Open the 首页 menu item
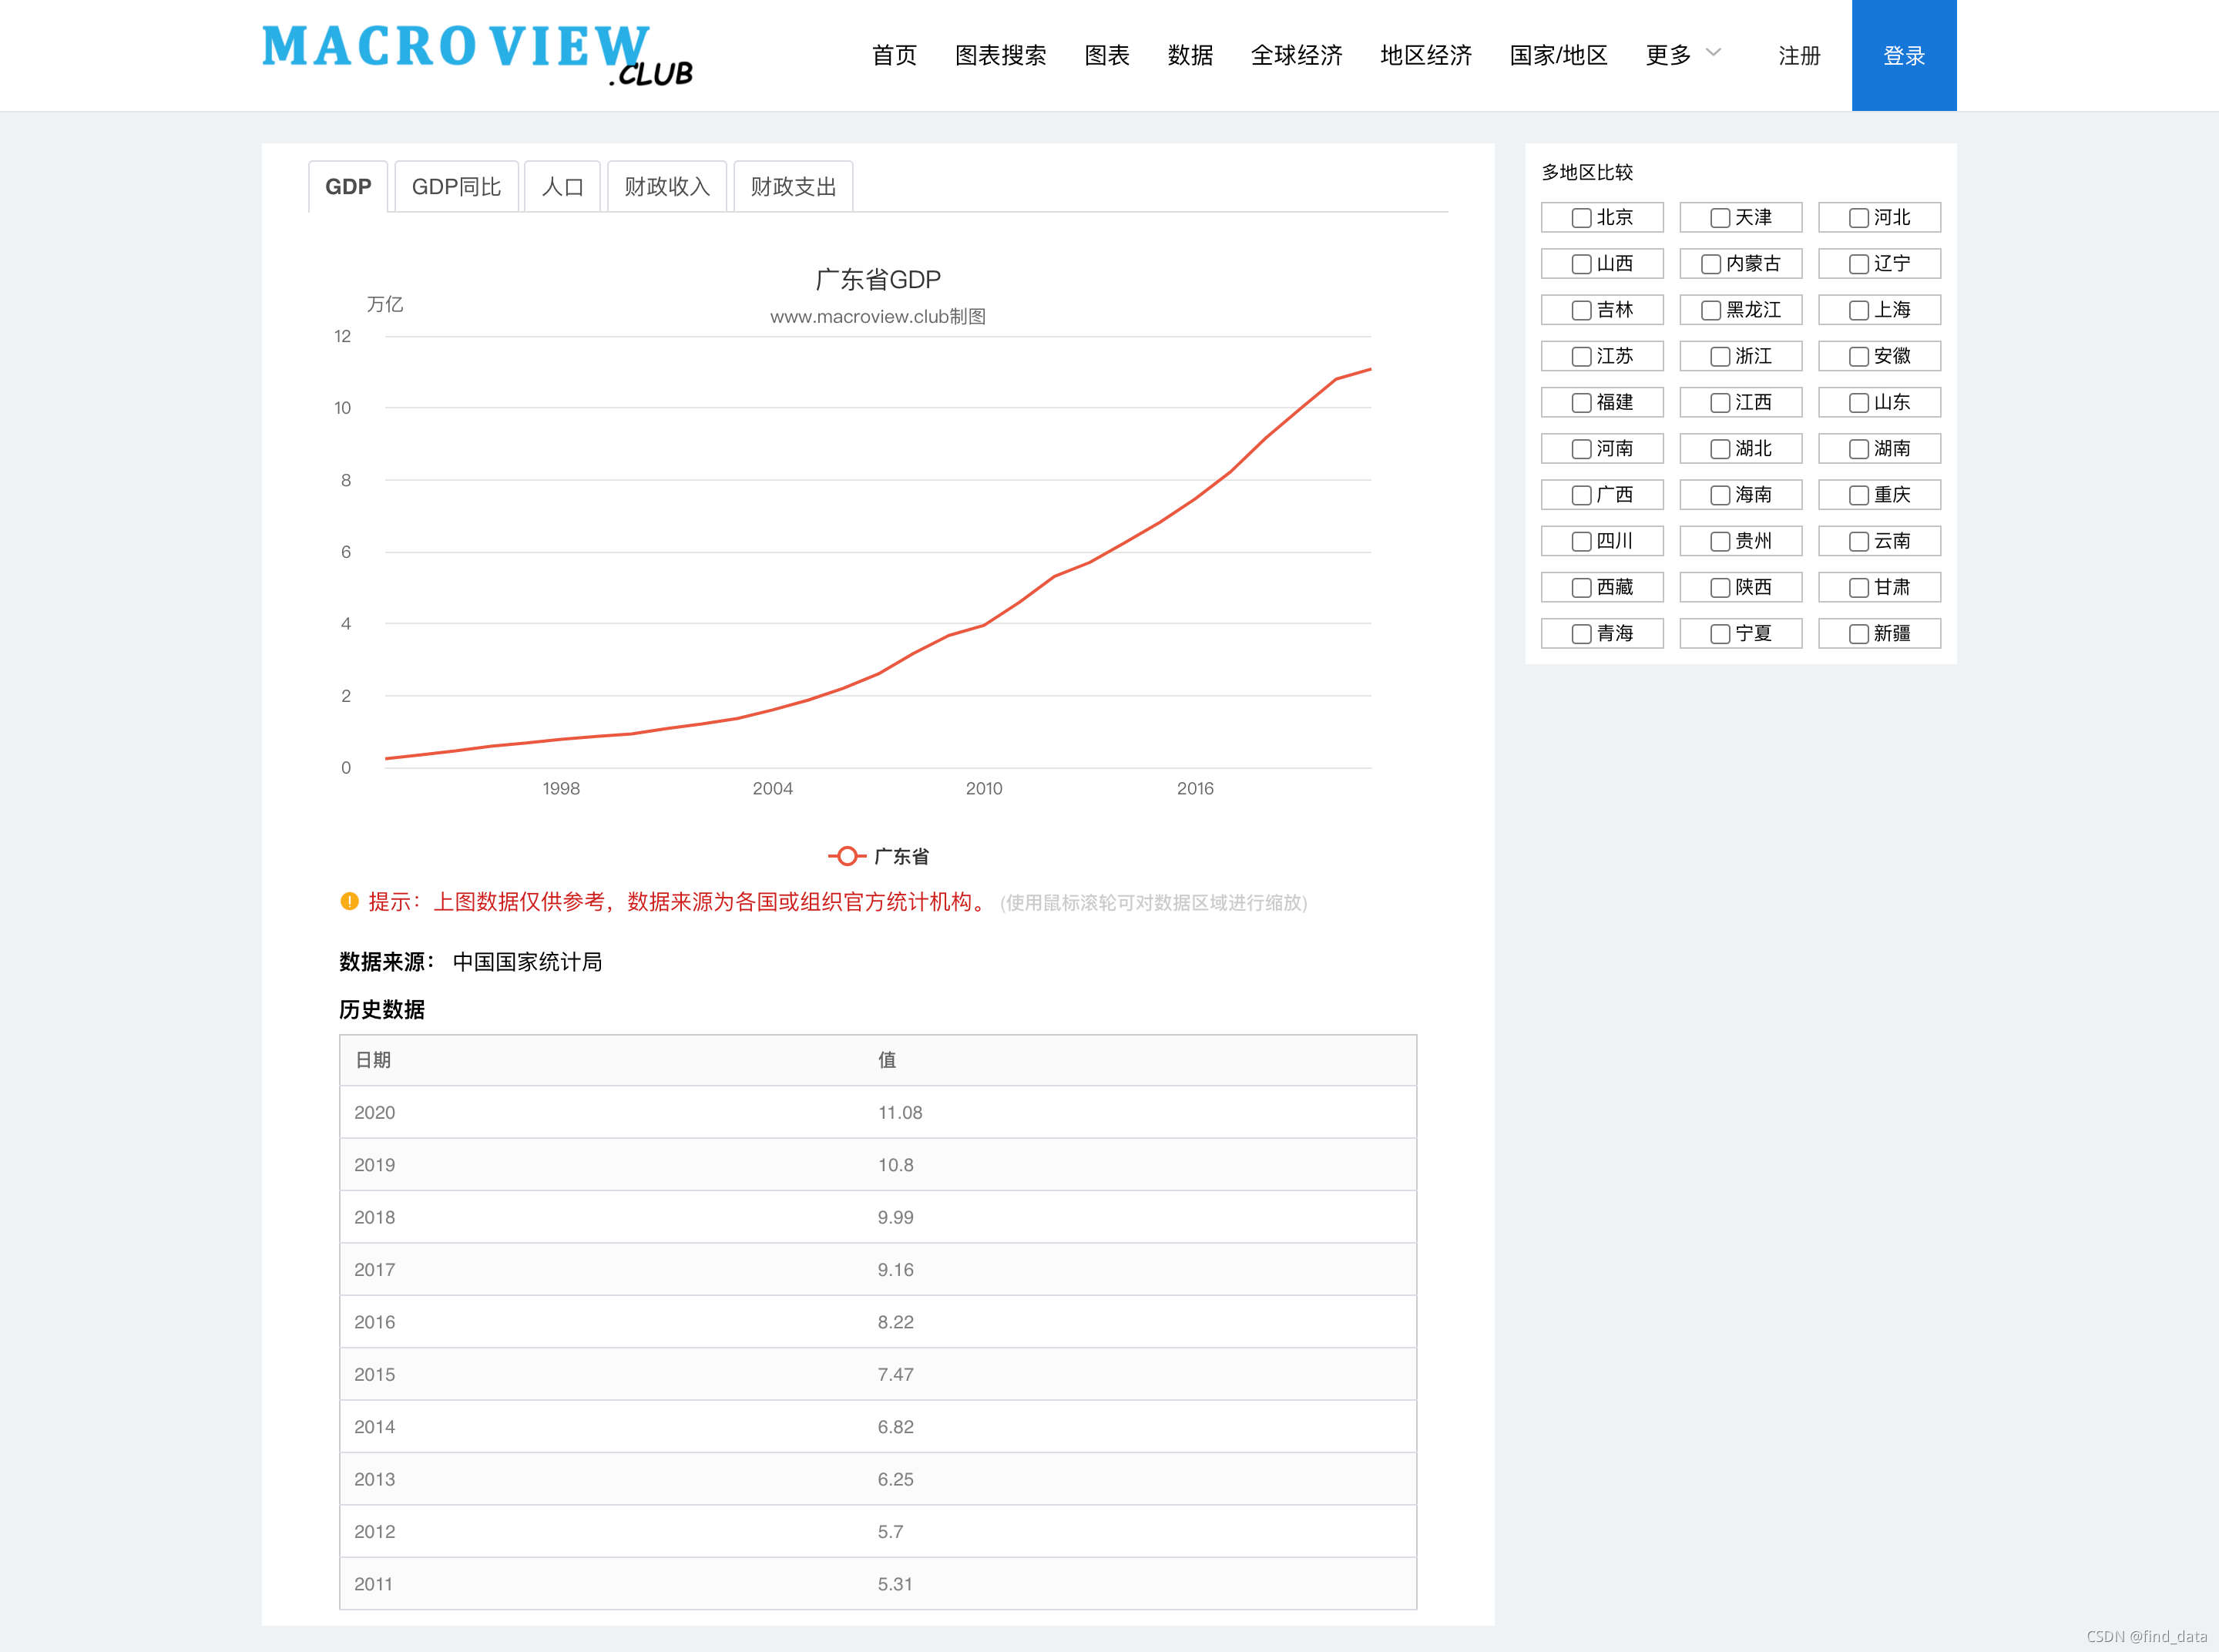The height and width of the screenshot is (1652, 2219). coord(894,55)
